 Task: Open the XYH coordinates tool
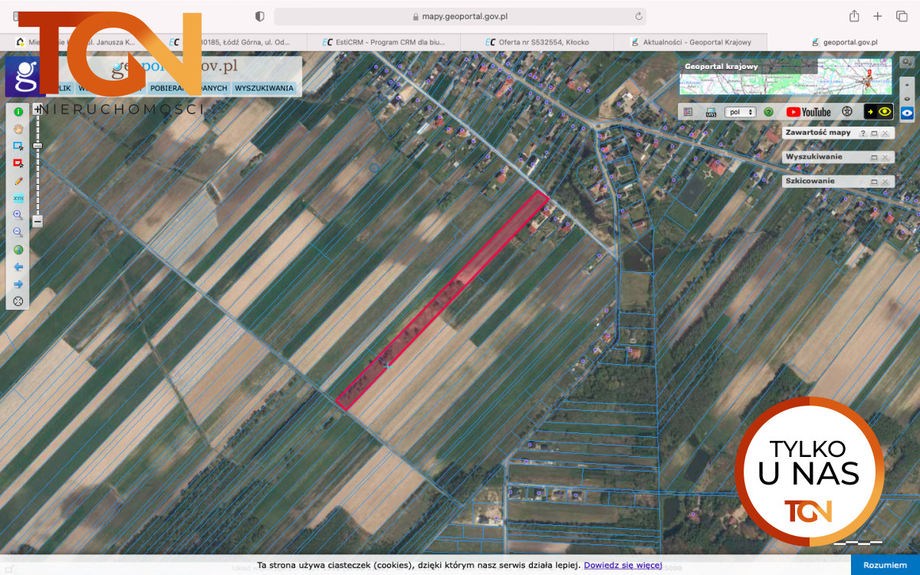coord(18,198)
